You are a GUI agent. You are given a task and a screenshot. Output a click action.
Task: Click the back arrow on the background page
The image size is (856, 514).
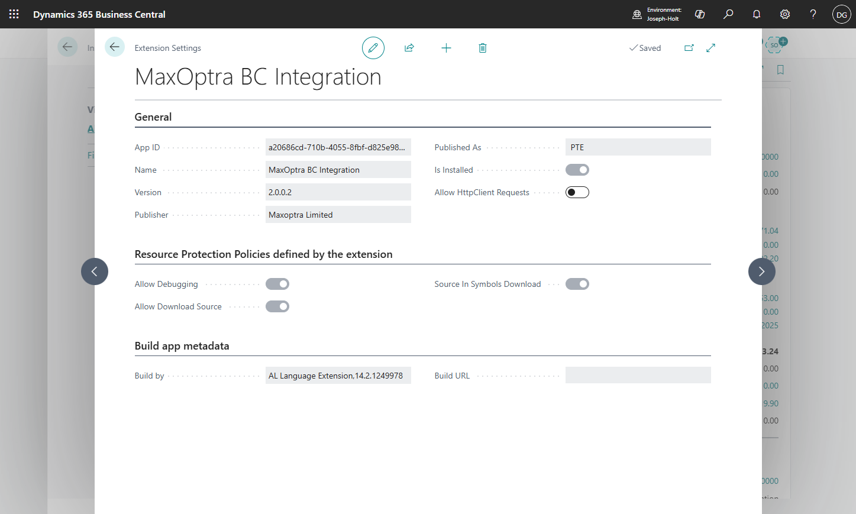click(x=67, y=47)
